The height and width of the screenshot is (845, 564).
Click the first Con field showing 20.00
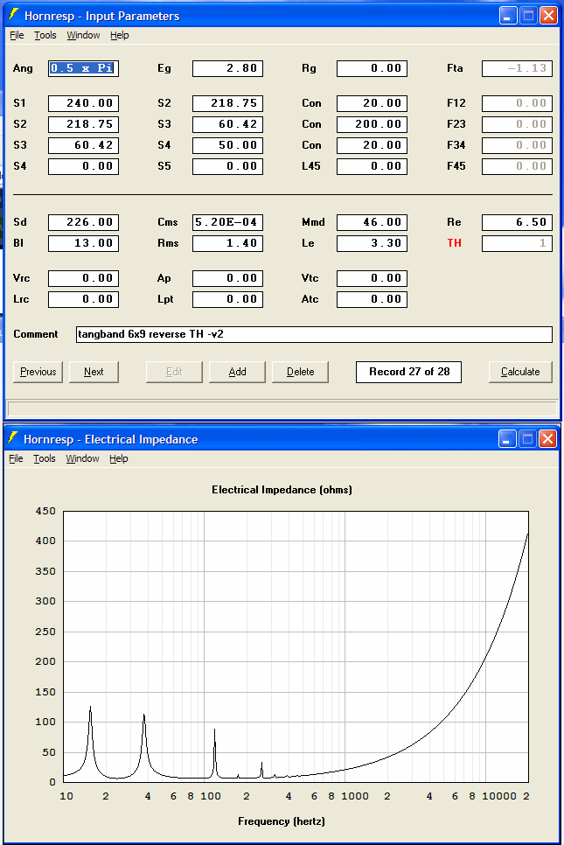click(x=373, y=103)
